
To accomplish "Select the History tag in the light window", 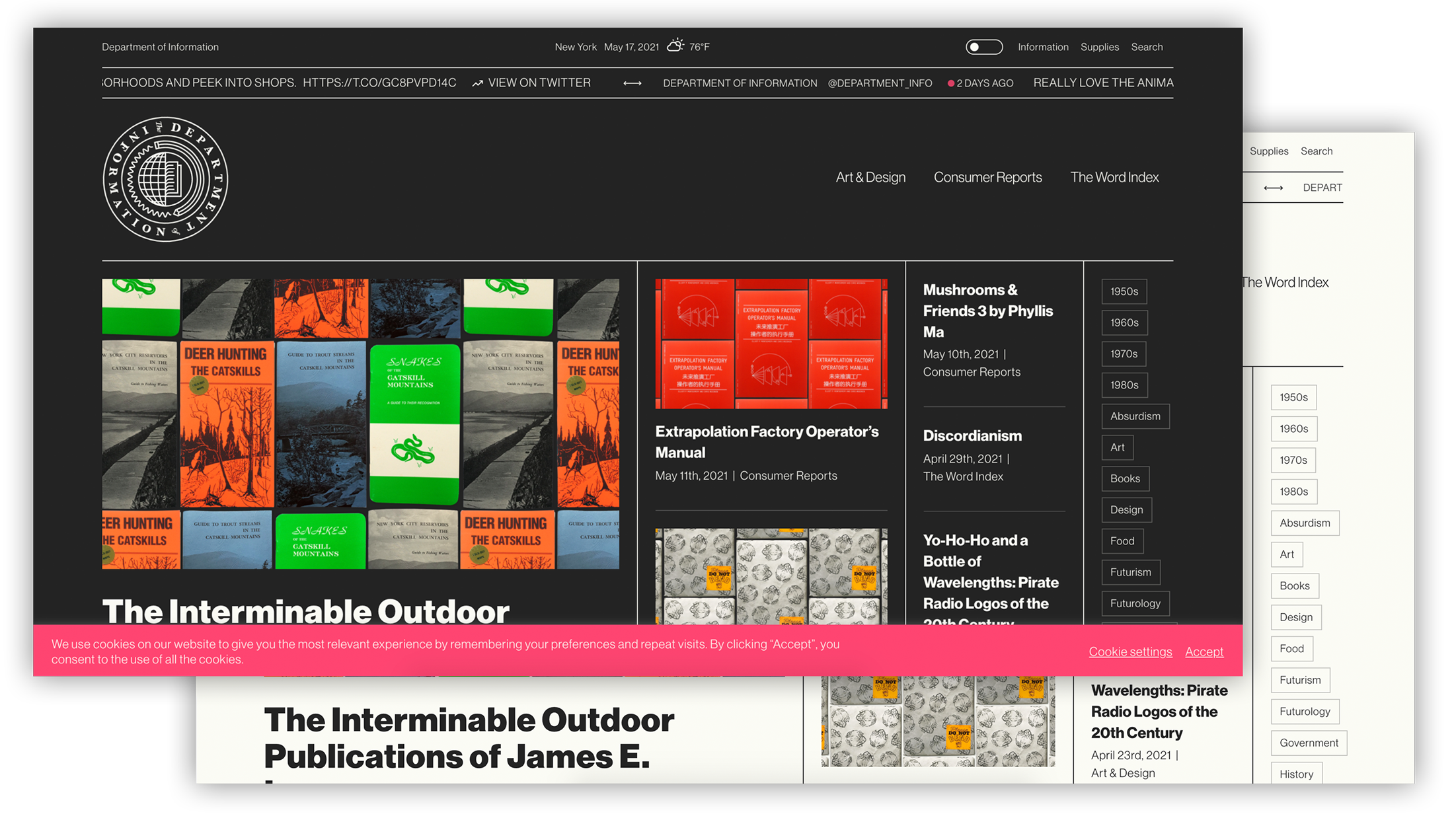I will pyautogui.click(x=1296, y=773).
